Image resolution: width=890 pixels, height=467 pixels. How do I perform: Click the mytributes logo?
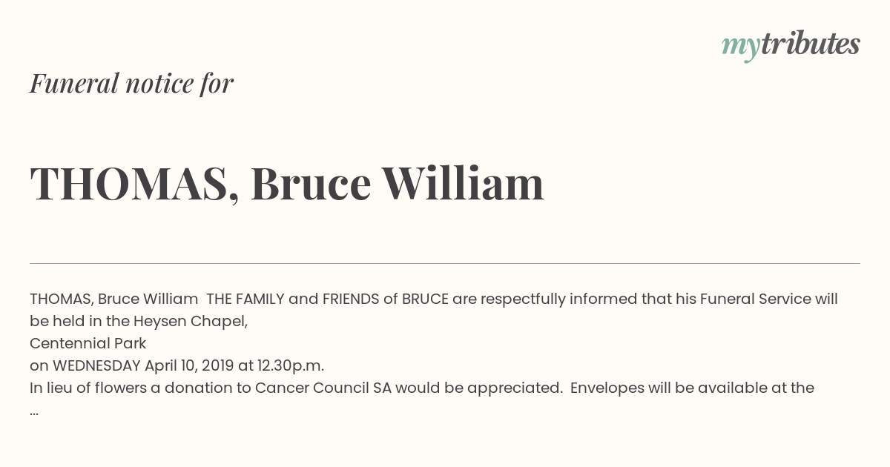click(791, 45)
